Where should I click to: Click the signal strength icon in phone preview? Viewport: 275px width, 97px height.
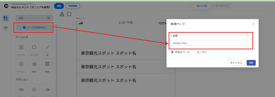click(81, 23)
